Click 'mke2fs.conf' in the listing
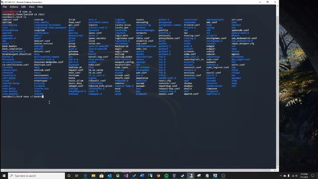Image resolution: width=318 pixels, height=179 pixels. click(122, 78)
